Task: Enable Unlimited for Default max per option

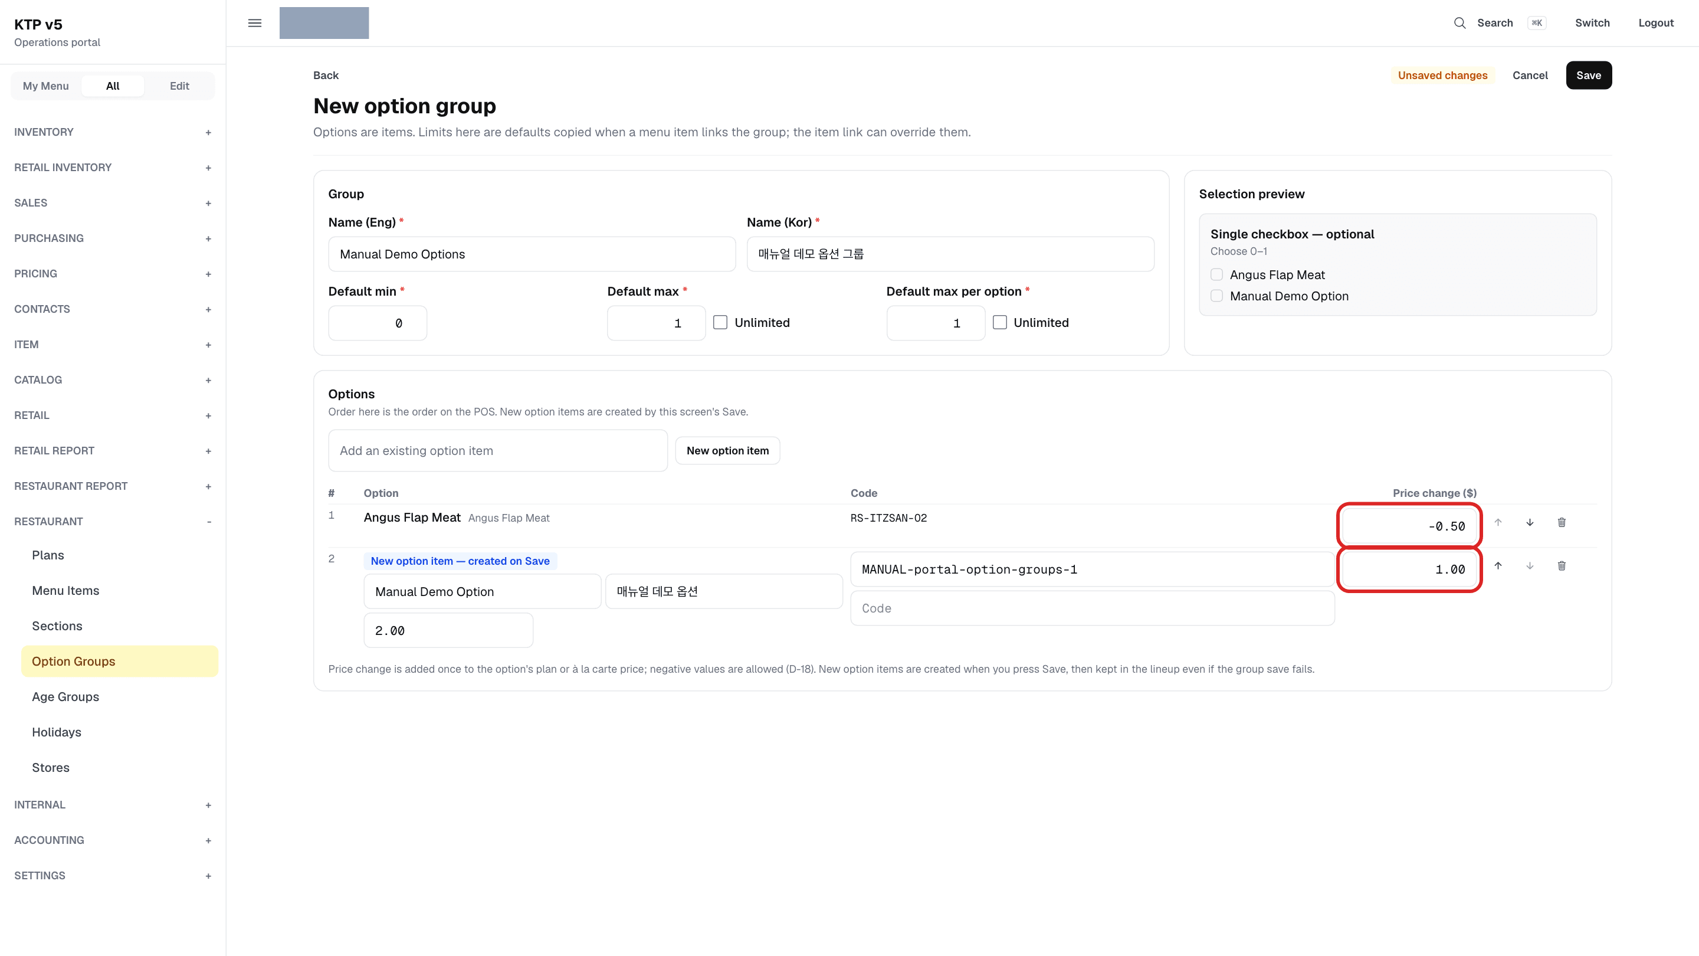Action: pos(1000,323)
